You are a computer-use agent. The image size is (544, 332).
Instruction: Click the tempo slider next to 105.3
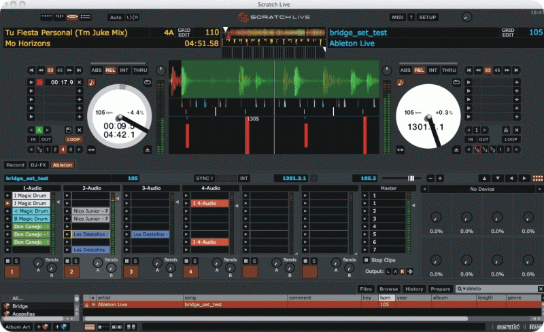coord(410,178)
